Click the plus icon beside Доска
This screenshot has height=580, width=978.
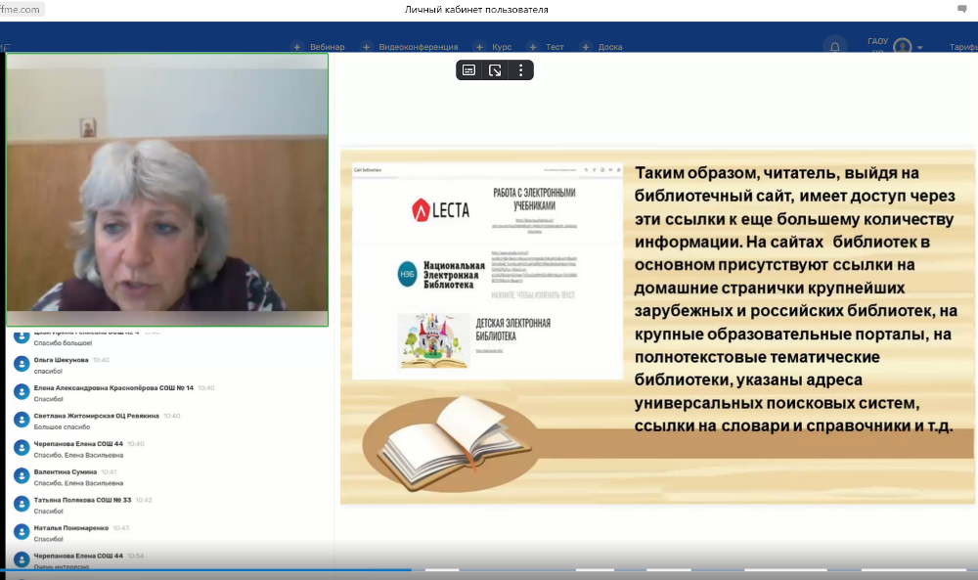tap(585, 47)
